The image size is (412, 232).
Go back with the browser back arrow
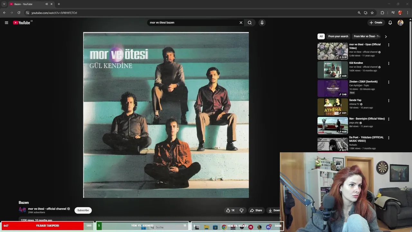5,13
